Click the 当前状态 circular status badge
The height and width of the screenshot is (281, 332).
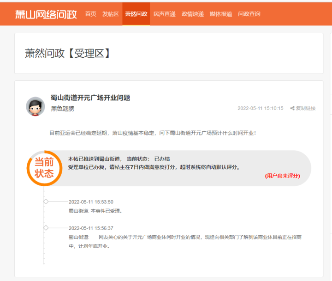pyautogui.click(x=44, y=168)
